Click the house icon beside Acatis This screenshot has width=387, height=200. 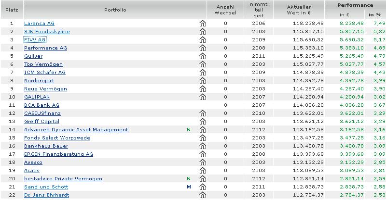[203, 170]
